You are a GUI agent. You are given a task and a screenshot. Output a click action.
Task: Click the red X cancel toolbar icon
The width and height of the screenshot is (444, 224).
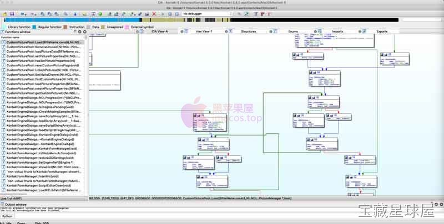coord(154,14)
